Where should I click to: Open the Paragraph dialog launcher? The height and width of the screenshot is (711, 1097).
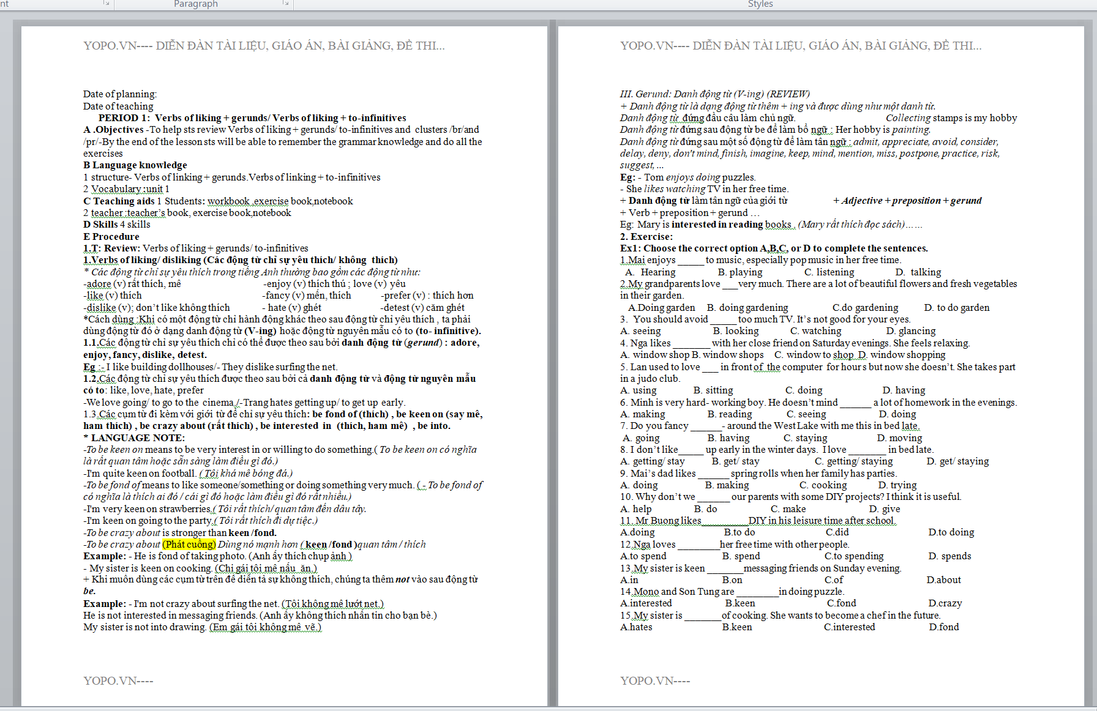click(285, 4)
